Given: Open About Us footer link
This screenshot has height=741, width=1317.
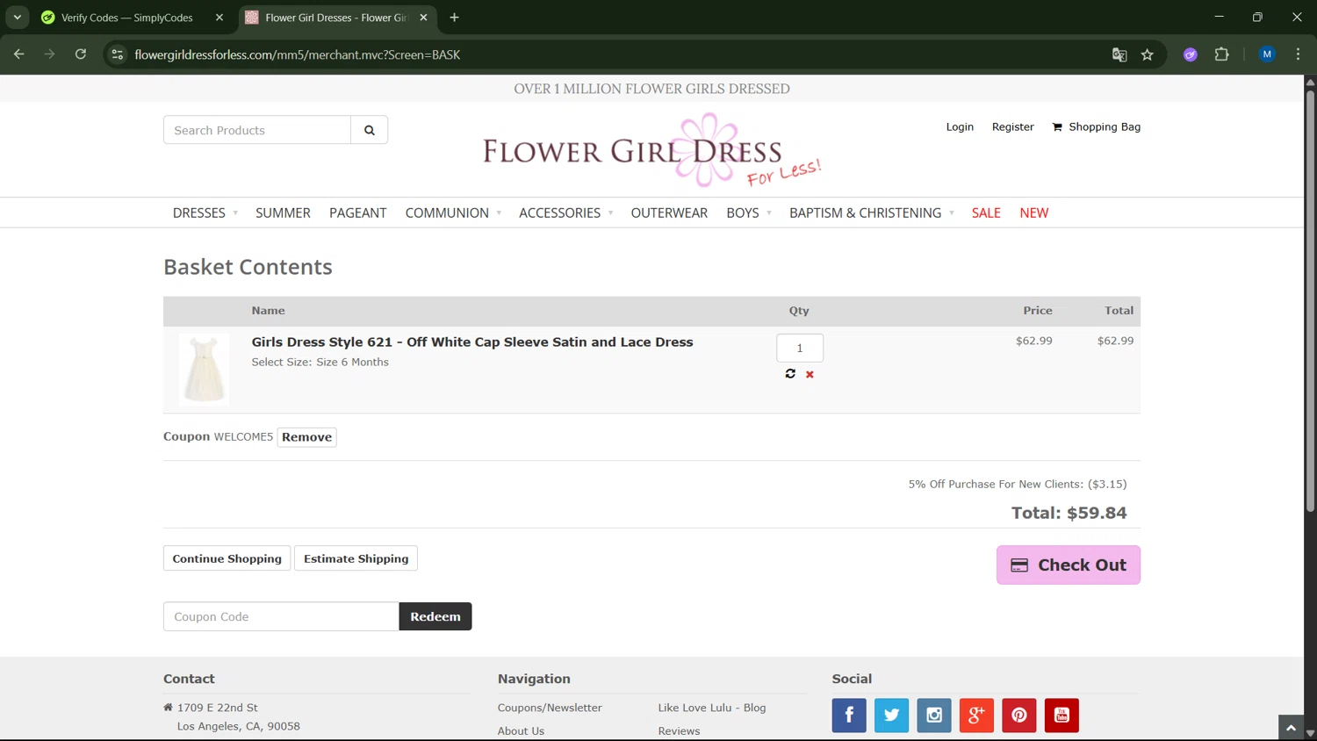Looking at the screenshot, I should (x=521, y=730).
